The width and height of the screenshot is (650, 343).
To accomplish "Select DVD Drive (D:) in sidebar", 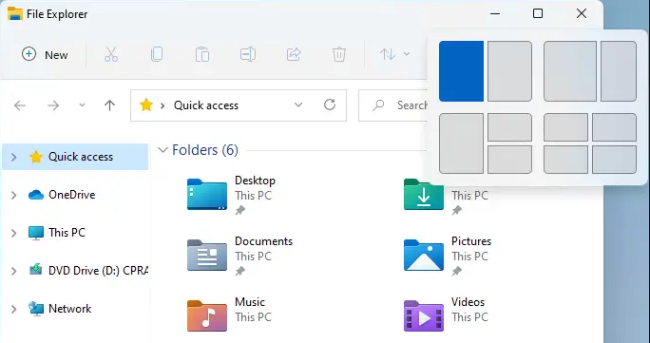I will (x=87, y=271).
